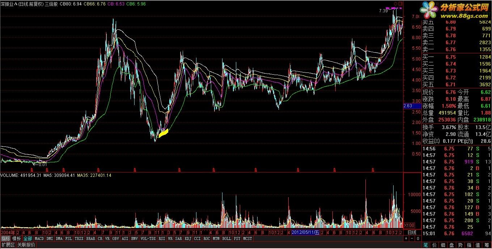Select the 价 price tab
This screenshot has height=249, width=492.
pos(434,245)
